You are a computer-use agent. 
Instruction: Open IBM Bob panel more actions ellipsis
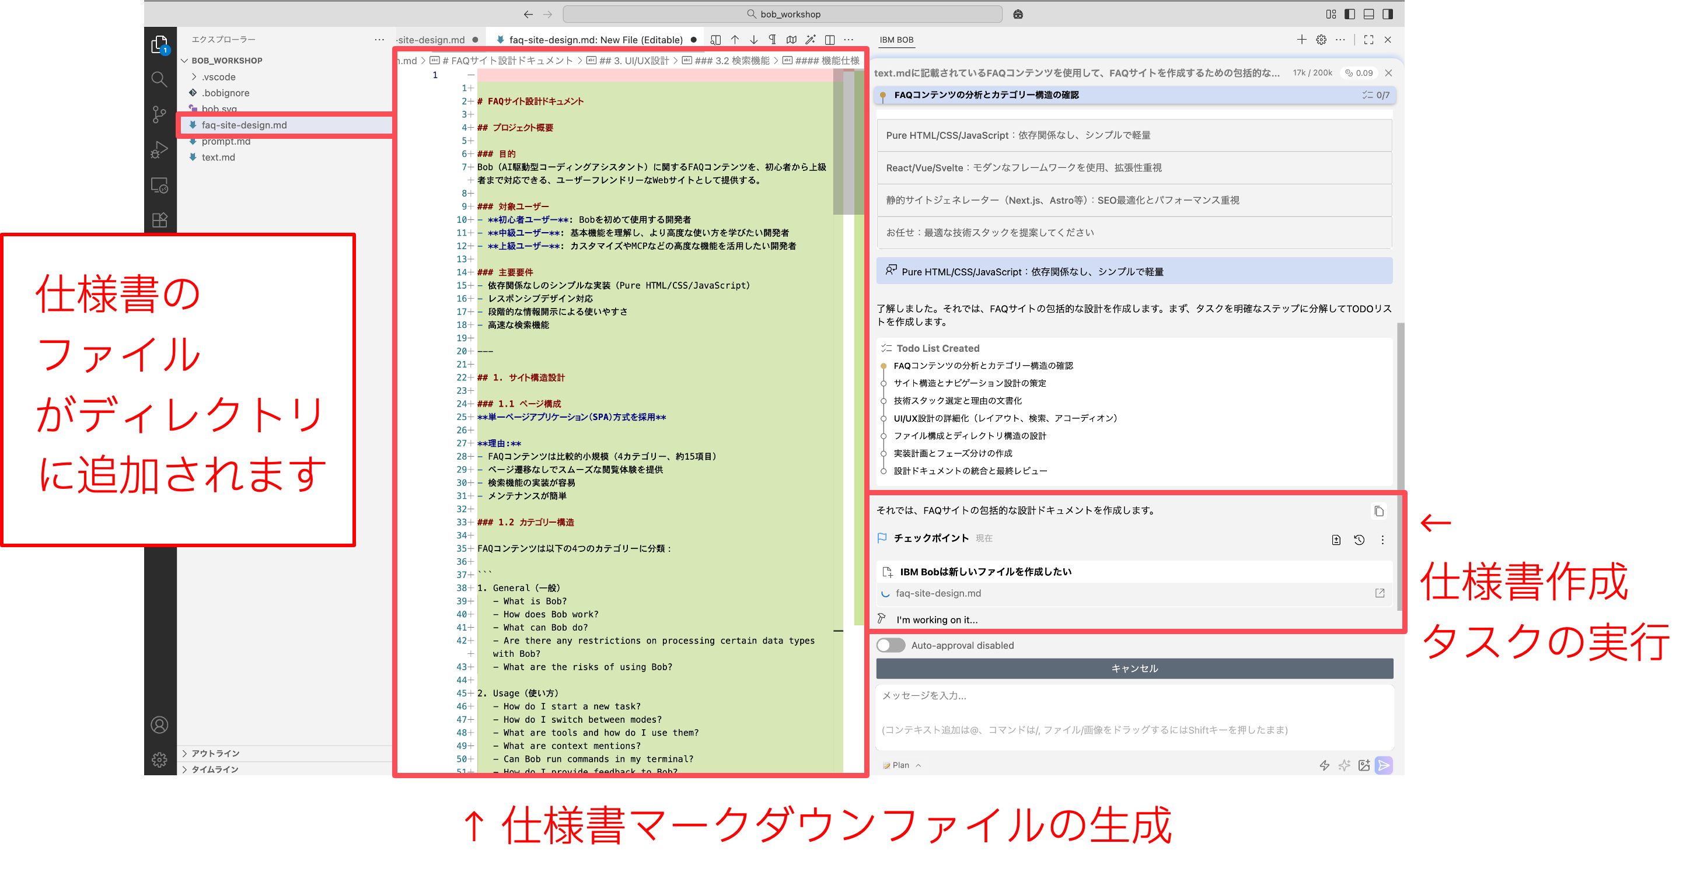1340,40
